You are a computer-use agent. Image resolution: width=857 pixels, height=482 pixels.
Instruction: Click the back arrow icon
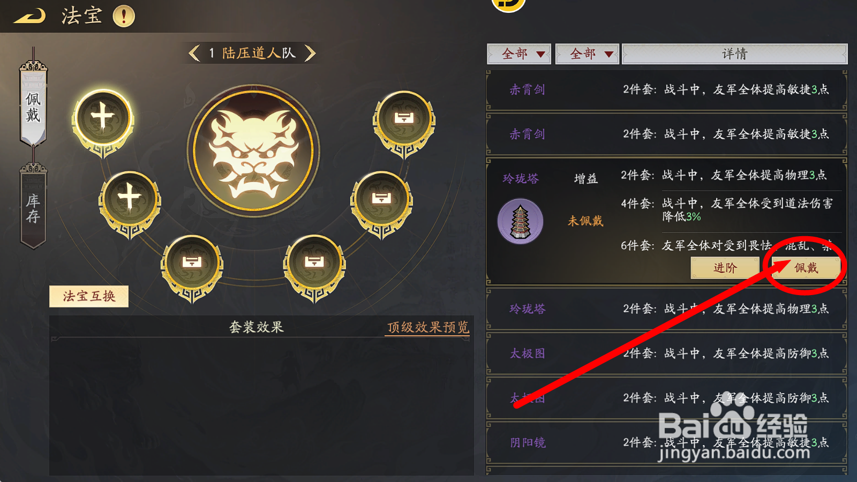29,17
